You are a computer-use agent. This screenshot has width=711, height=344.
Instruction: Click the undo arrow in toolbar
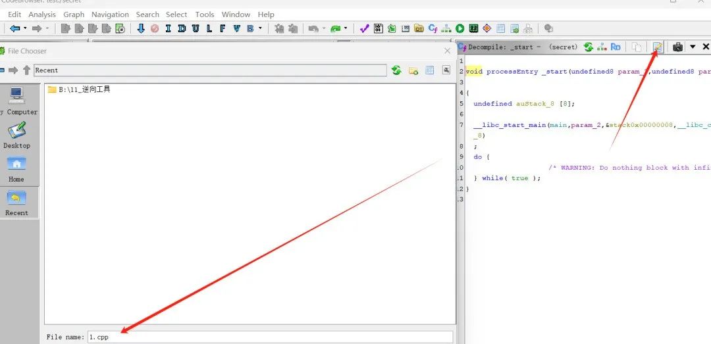313,28
